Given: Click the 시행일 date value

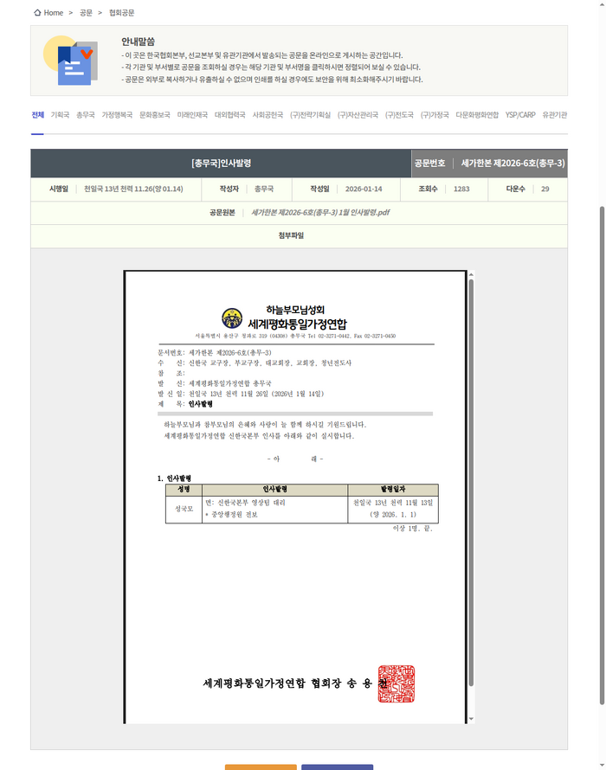Looking at the screenshot, I should (x=133, y=189).
